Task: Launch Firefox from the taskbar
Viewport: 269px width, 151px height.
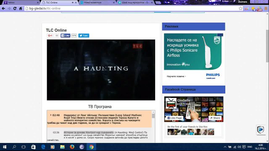Action: point(72,147)
